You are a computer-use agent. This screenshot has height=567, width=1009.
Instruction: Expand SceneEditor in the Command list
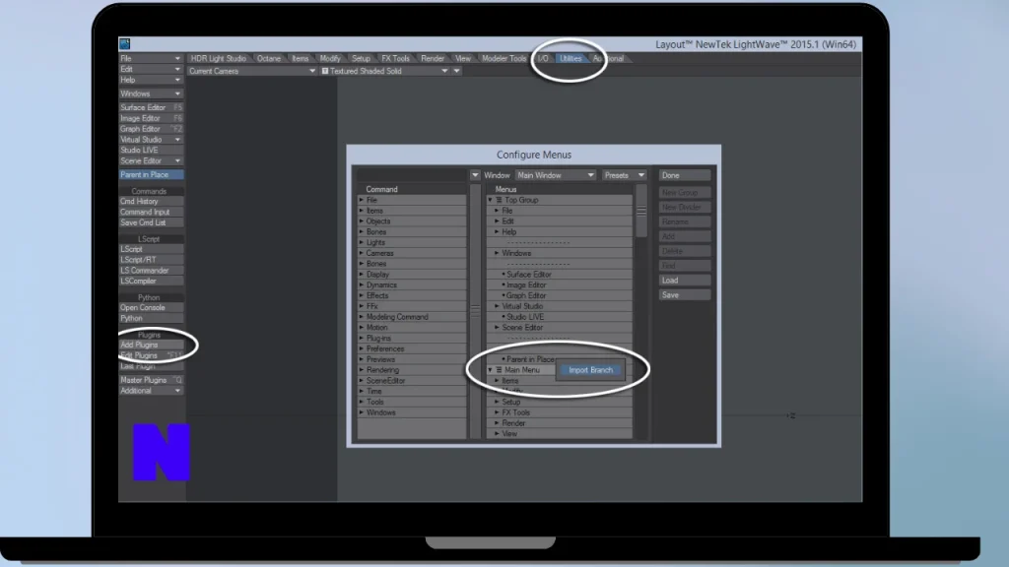tap(362, 381)
